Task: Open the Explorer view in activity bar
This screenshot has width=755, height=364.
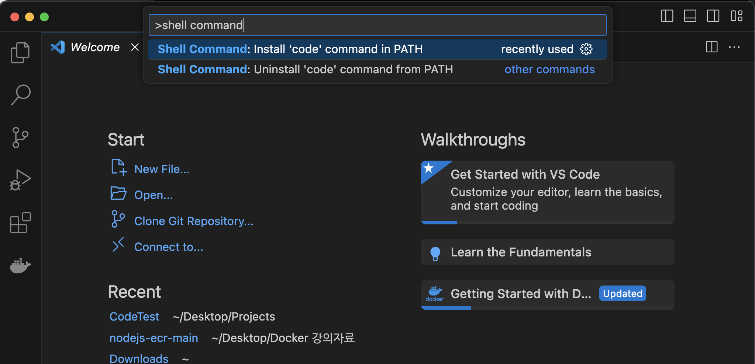Action: [20, 53]
